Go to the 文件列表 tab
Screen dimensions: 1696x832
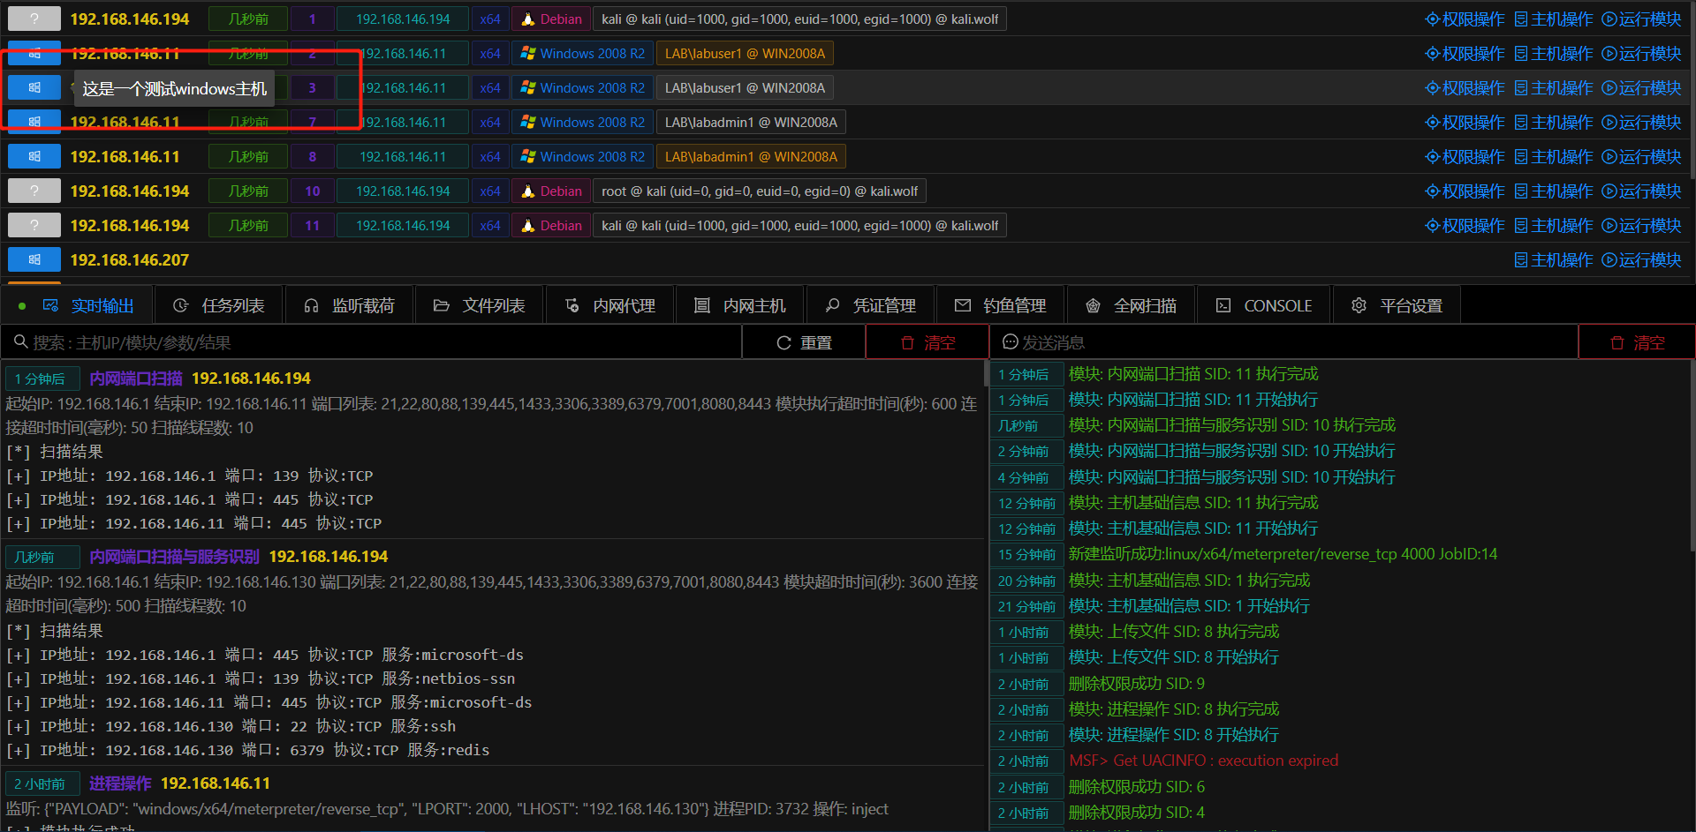(480, 305)
